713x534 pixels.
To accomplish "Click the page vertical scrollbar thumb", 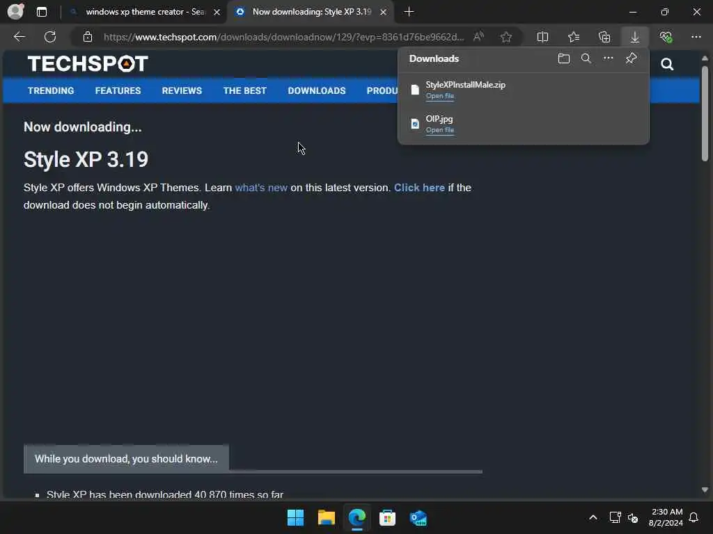I will [x=705, y=113].
